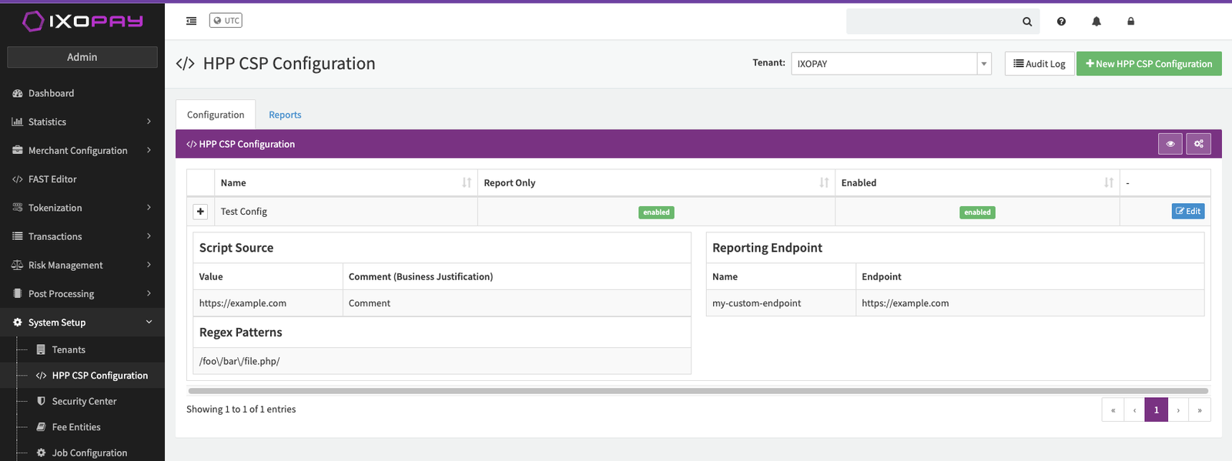Expand the Merchant Configuration chevron
1232x461 pixels.
pos(149,150)
